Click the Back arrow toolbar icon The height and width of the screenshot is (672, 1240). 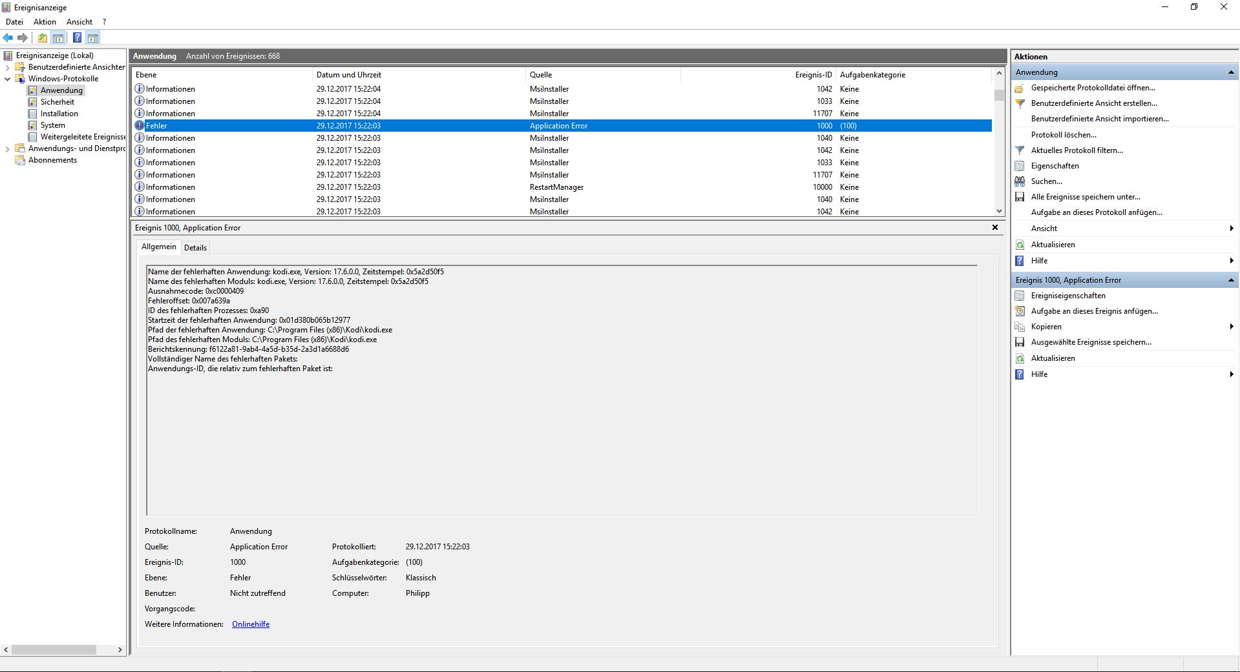8,37
